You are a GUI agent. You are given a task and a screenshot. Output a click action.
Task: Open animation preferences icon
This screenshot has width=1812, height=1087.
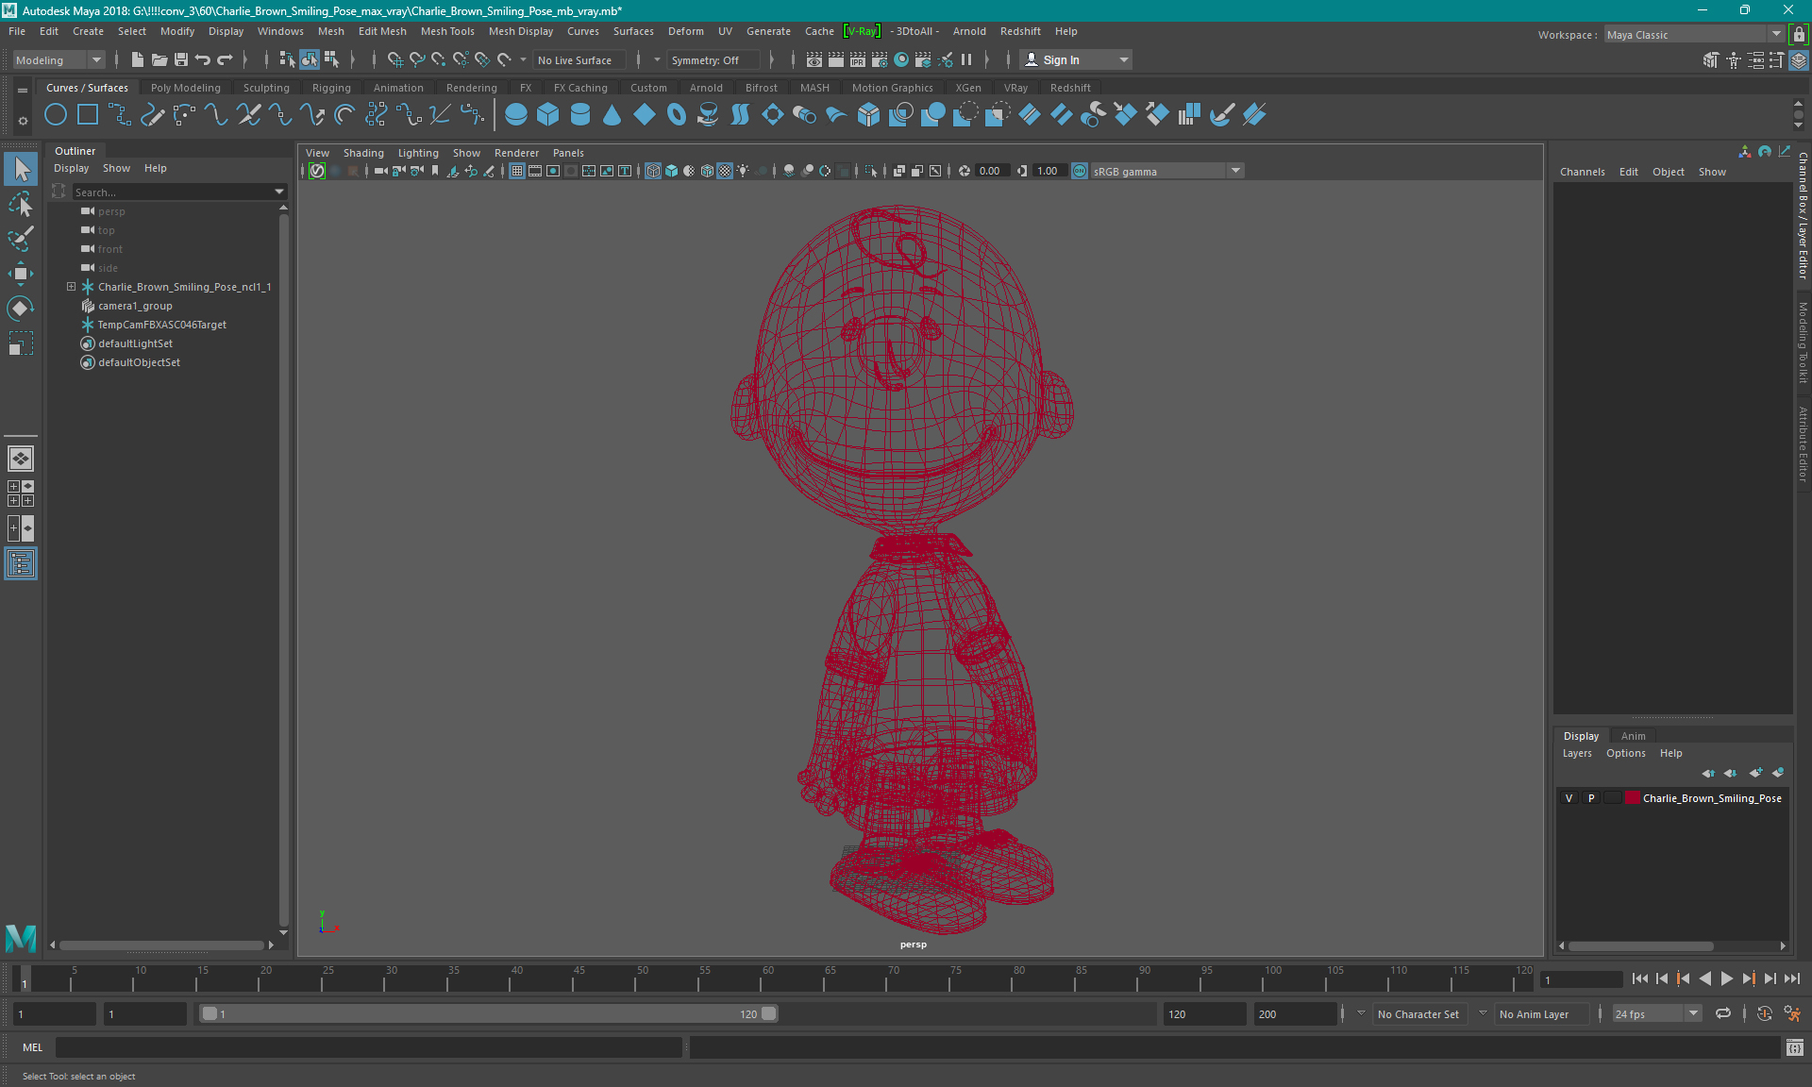click(1793, 1013)
